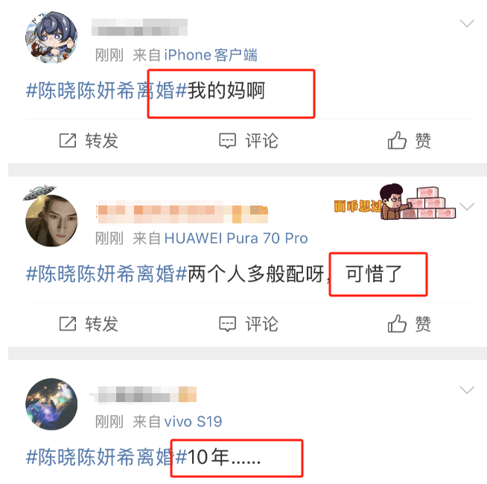487x484 pixels.
Task: Open the comment icon on the first post
Action: (227, 141)
